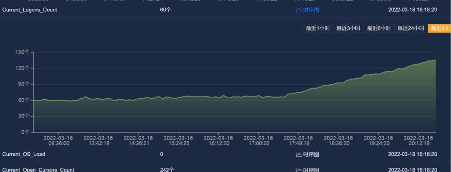451x172 pixels.
Task: Click timestamp in Current_Logons_Count row
Action: click(413, 10)
